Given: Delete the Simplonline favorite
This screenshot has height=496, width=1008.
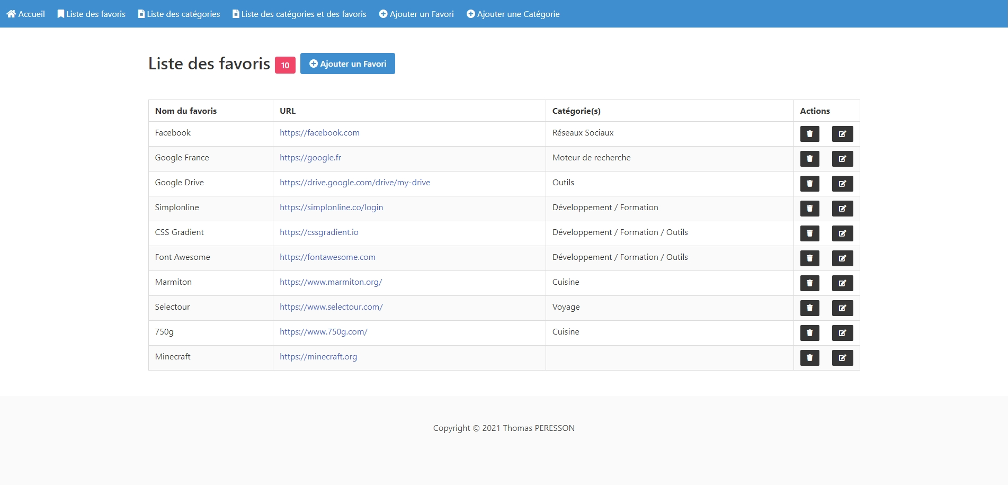Looking at the screenshot, I should tap(809, 209).
